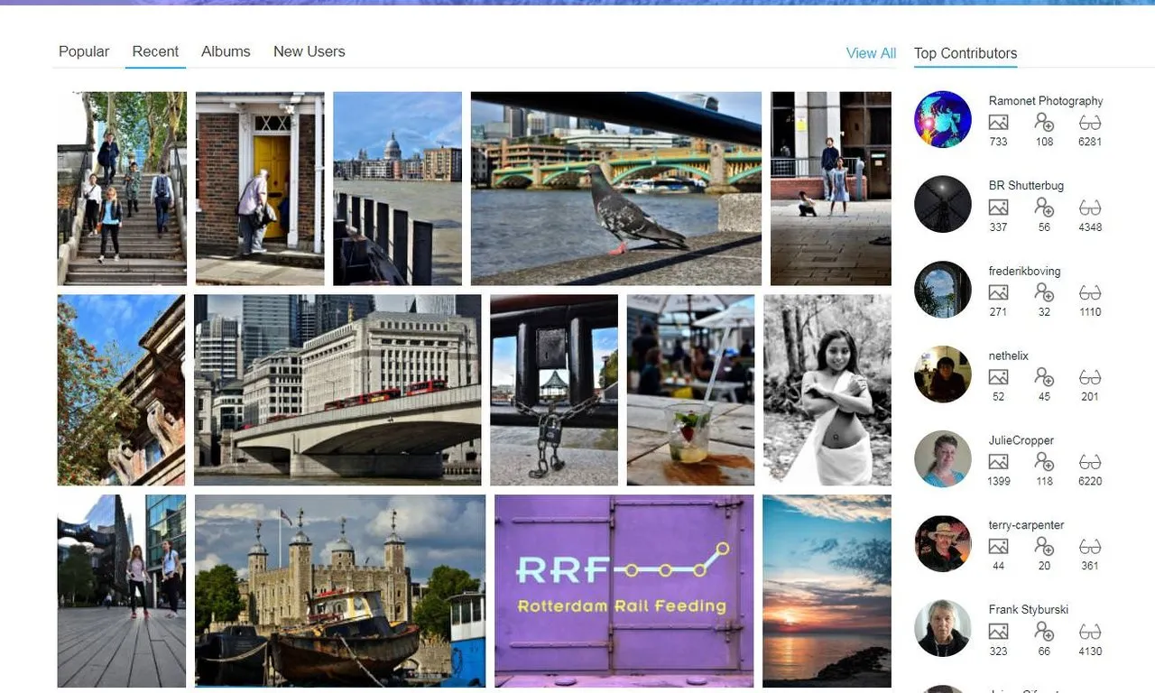The image size is (1155, 693).
Task: Open the people on stone stairs photo
Action: click(122, 189)
